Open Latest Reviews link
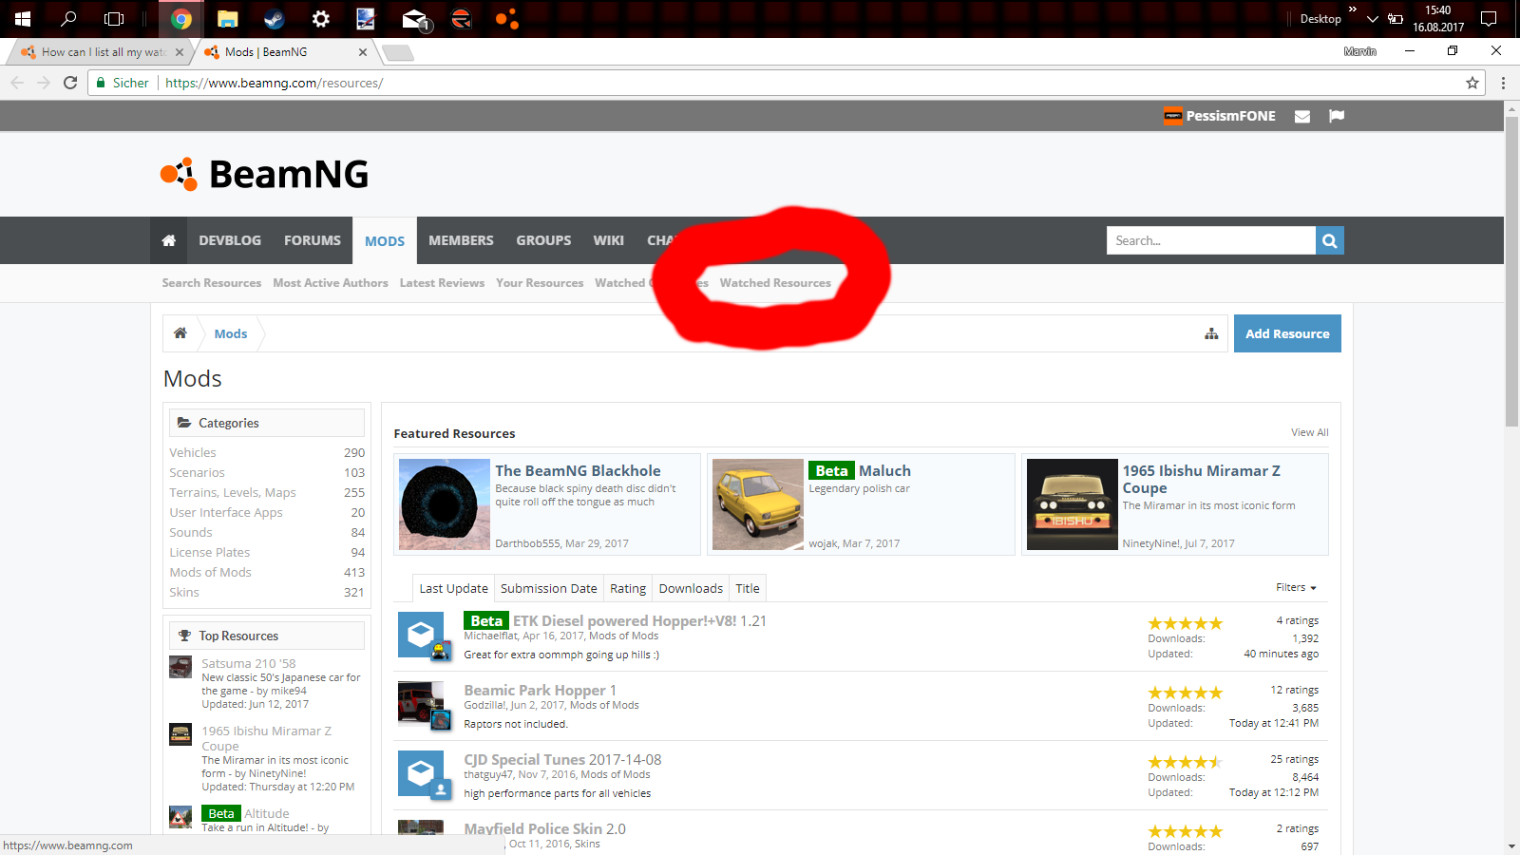Screen dimensions: 1520x855 [x=442, y=283]
